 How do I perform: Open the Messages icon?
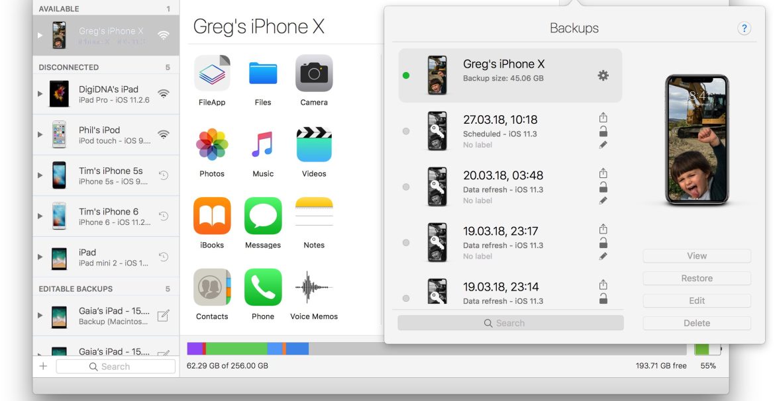[263, 216]
